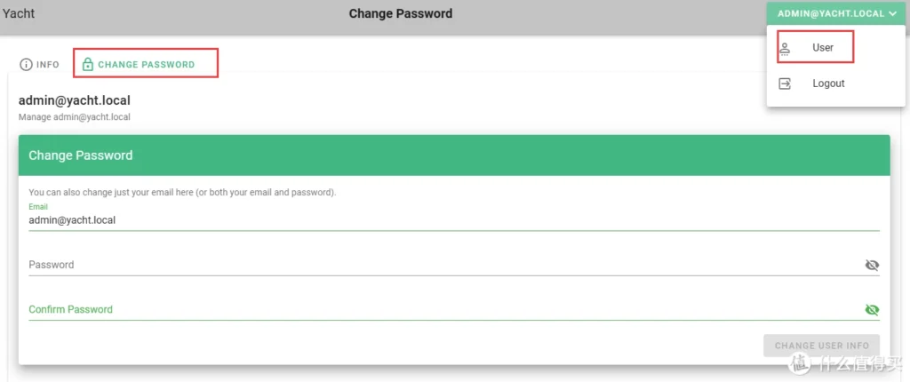910x382 pixels.
Task: Click the Yacht app title
Action: [x=19, y=13]
